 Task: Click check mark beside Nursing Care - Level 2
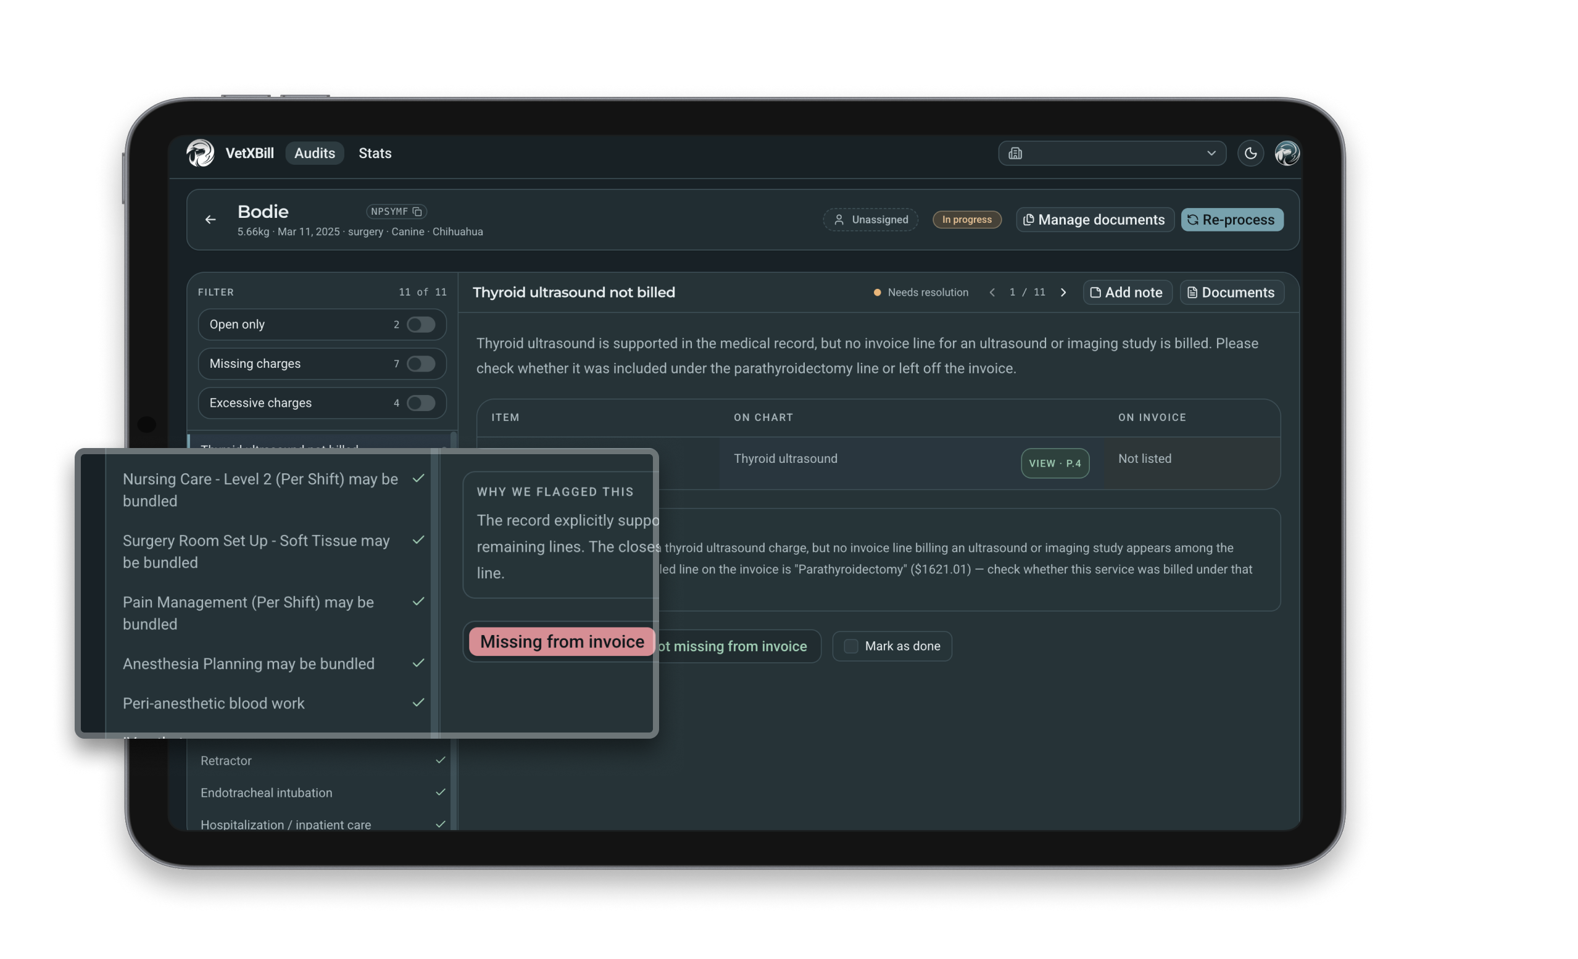click(x=418, y=478)
